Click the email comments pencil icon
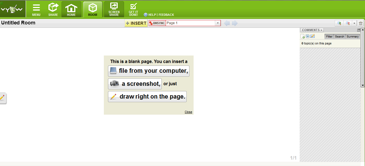 [x=312, y=36]
